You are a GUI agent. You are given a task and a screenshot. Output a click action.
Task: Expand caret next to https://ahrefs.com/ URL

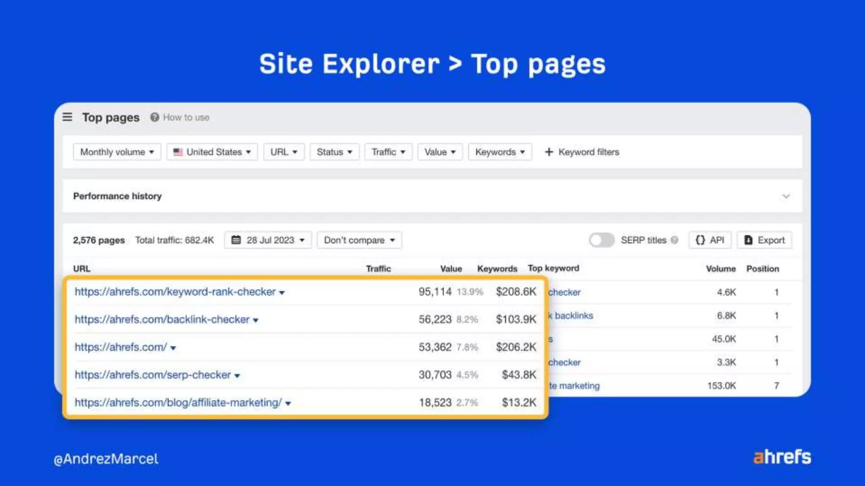tap(173, 348)
